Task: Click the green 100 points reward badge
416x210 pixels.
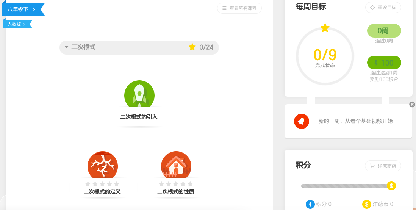Action: point(384,63)
